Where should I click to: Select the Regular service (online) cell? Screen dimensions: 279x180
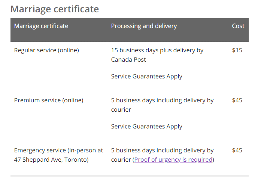pos(46,50)
